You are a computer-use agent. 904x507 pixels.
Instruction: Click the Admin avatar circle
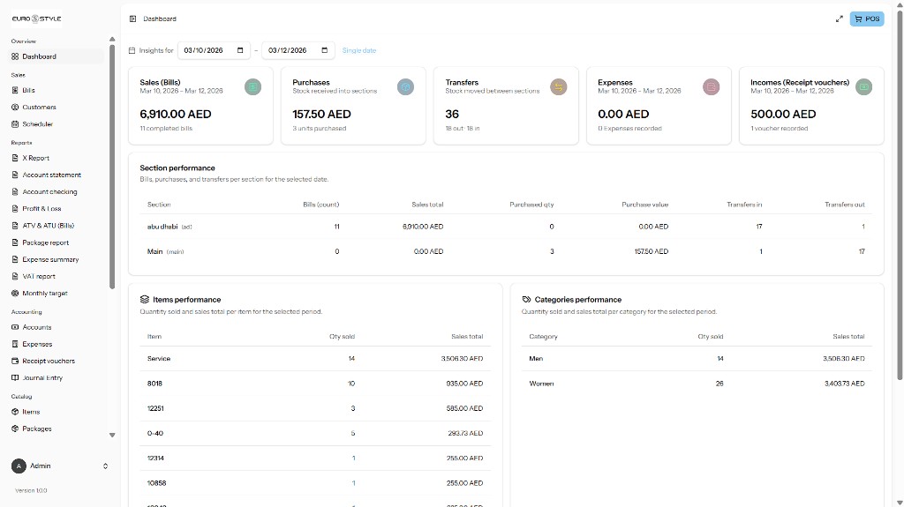pyautogui.click(x=19, y=466)
